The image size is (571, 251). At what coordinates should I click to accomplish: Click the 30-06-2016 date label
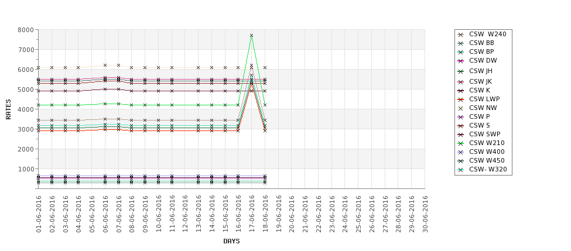tap(425, 214)
